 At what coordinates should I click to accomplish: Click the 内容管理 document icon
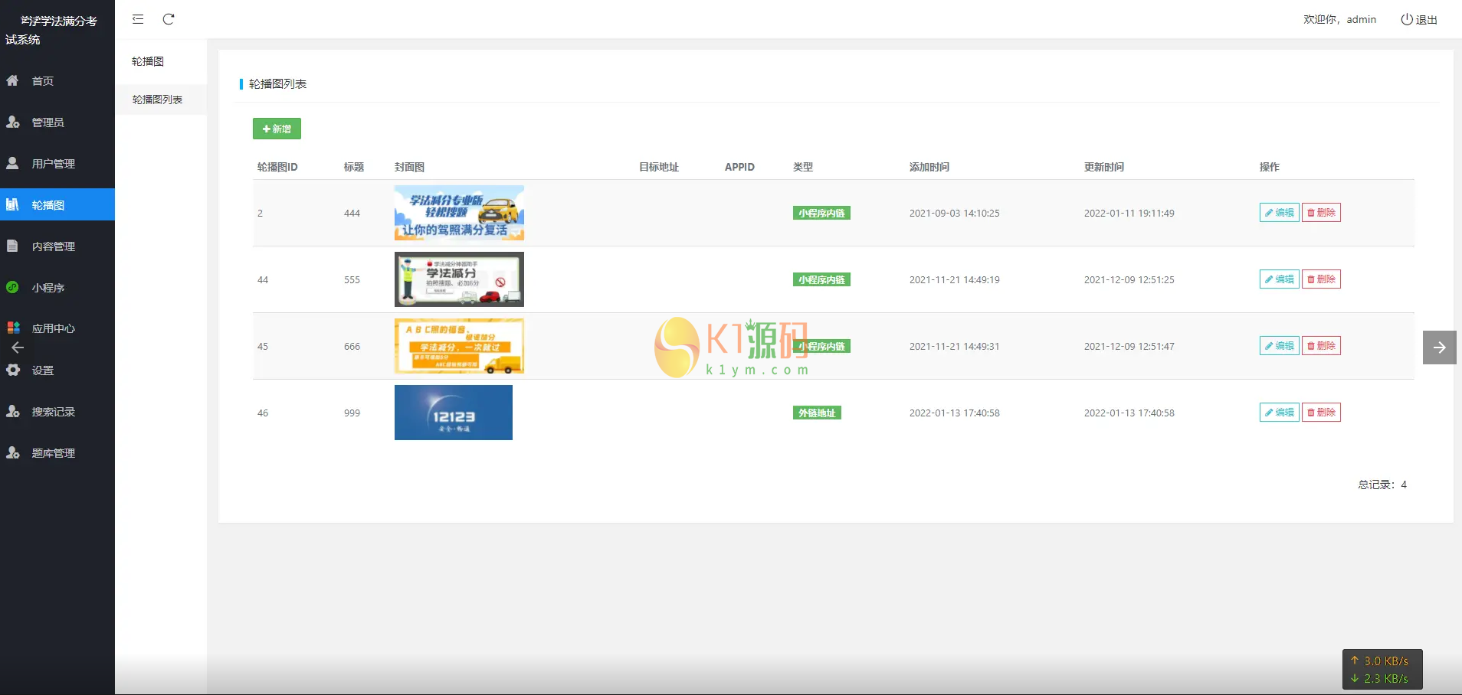click(x=12, y=246)
